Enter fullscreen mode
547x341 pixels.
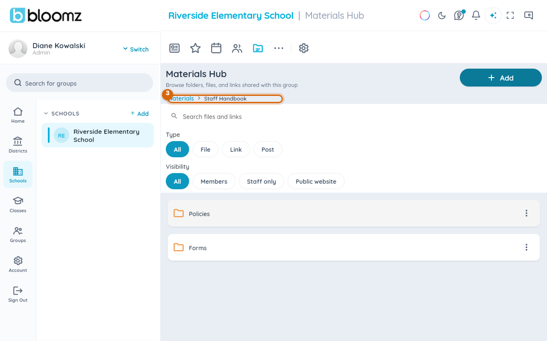(510, 16)
